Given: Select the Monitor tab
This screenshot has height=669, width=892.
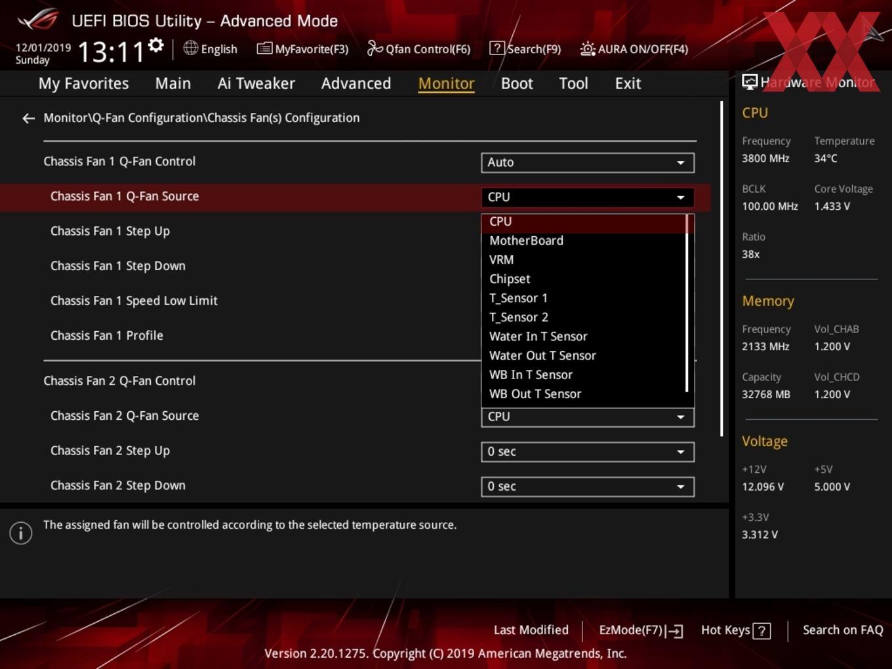Looking at the screenshot, I should 447,83.
